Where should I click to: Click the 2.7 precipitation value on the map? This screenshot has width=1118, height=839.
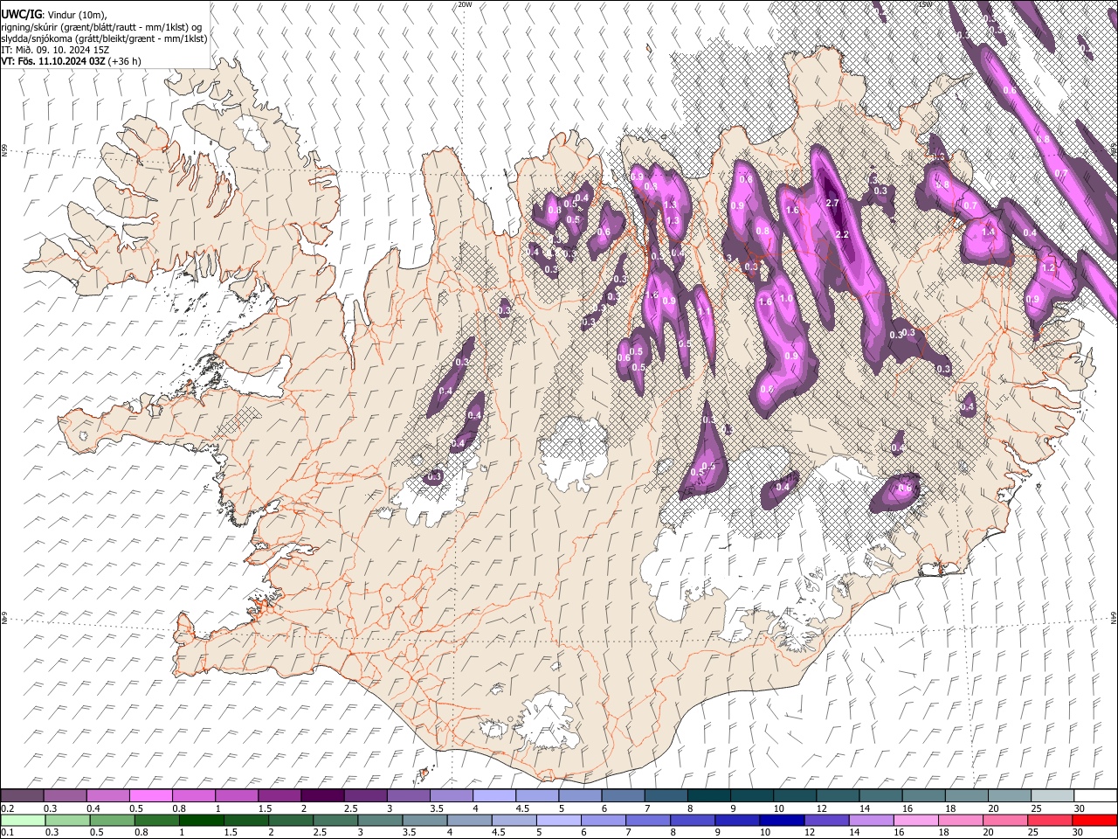click(x=832, y=203)
